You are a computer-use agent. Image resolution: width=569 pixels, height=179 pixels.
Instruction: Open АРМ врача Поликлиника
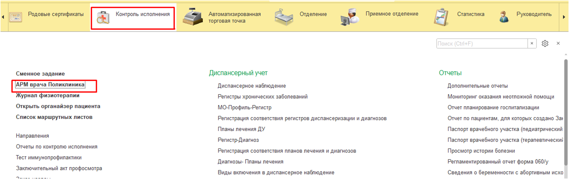pos(50,85)
